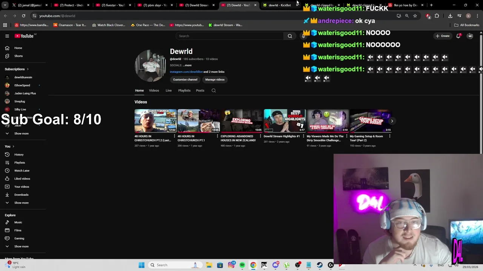Switch to the channel Playlists tab
The image size is (483, 271).
click(184, 90)
